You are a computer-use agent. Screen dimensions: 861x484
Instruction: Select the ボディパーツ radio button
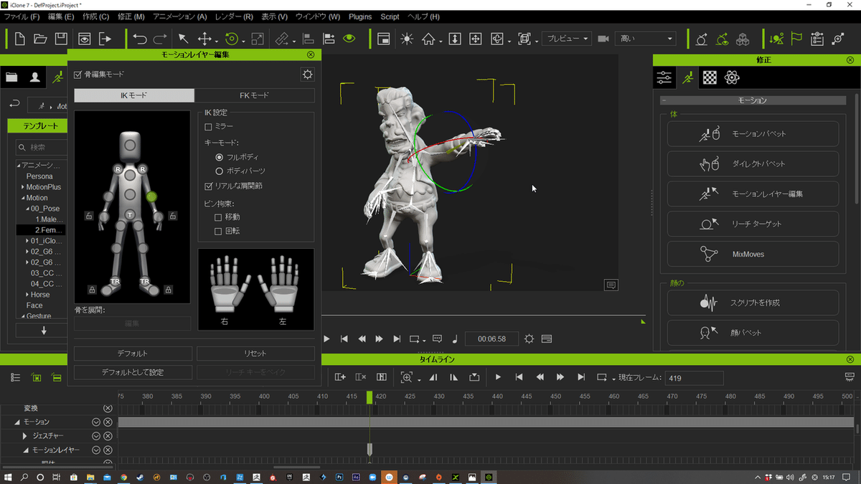tap(220, 171)
